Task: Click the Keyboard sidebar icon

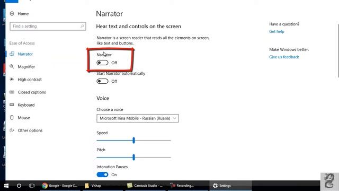Action: pos(12,105)
